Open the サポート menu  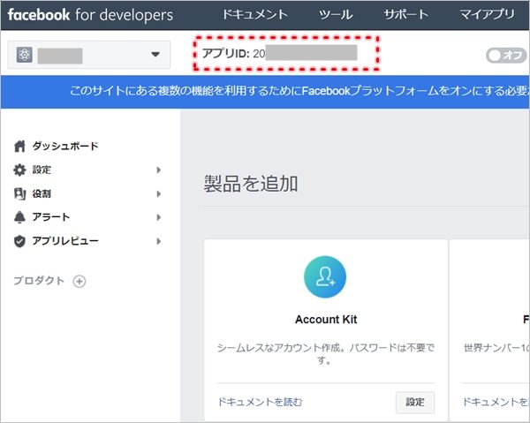[x=406, y=14]
